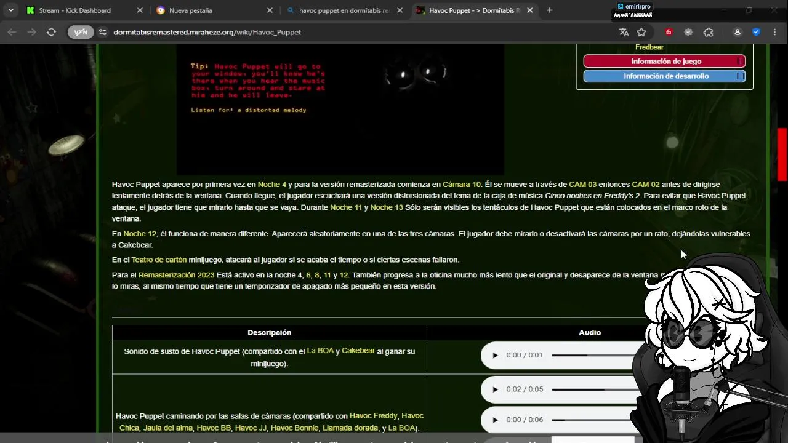Reload the current page
788x443 pixels.
click(51, 32)
